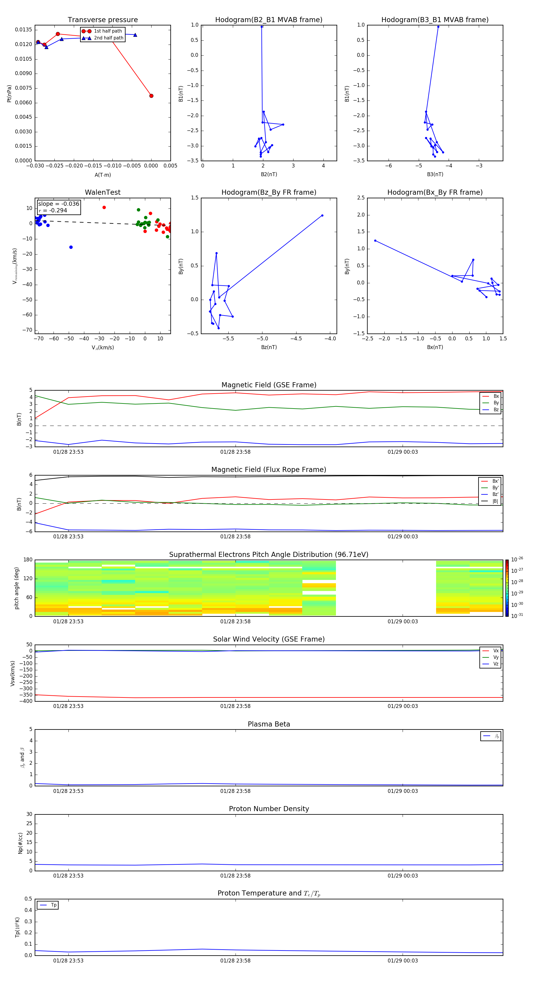The height and width of the screenshot is (987, 538).
Task: Select 'Vx' in solar wind velocity legend
Action: point(490,651)
